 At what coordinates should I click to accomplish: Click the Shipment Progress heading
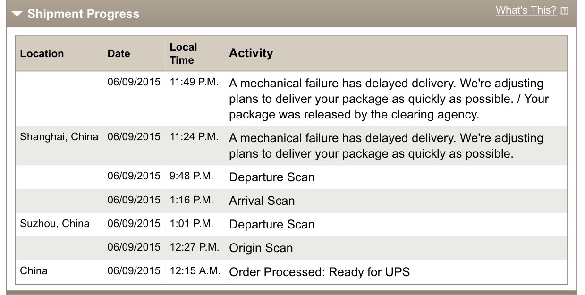83,14
